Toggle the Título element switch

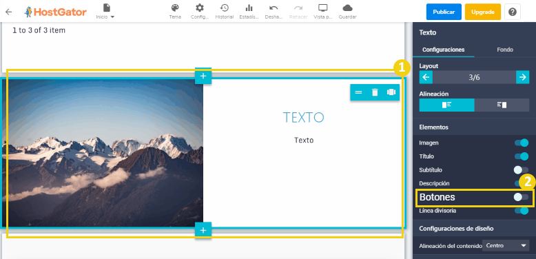[x=522, y=156]
